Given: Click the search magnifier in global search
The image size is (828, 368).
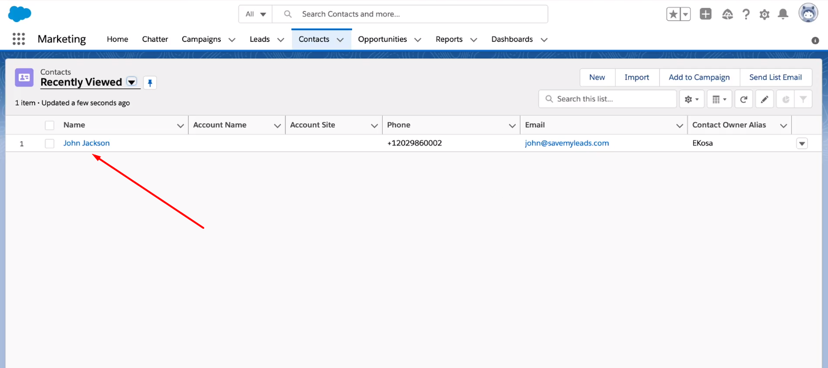Looking at the screenshot, I should [288, 14].
